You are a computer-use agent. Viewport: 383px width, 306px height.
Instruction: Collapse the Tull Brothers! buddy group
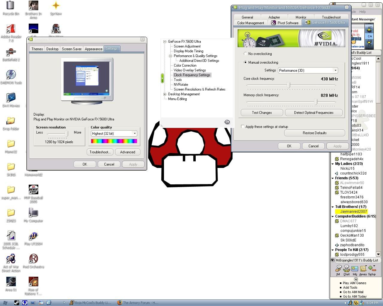point(333,207)
